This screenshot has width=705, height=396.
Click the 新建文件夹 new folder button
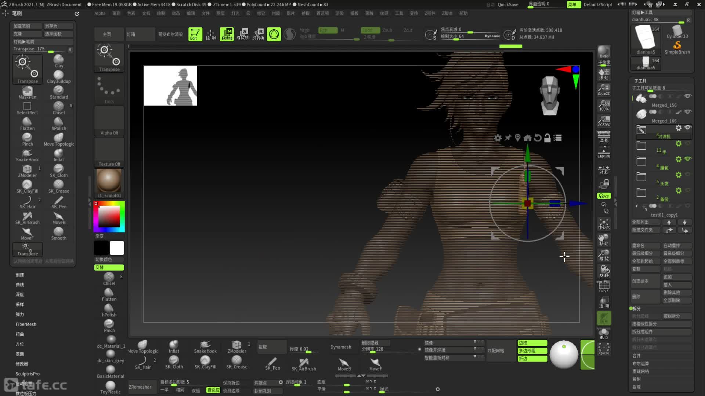tap(646, 230)
